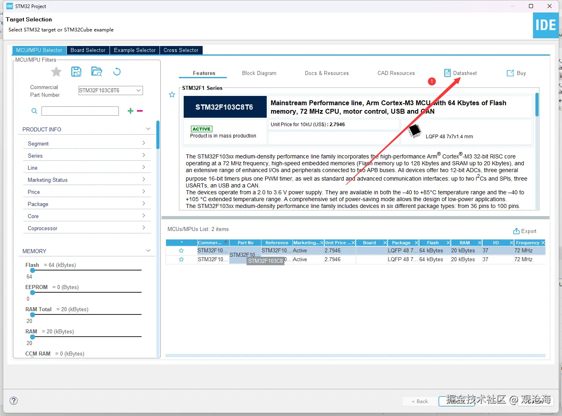Sort by the Commercial column header
The image size is (562, 416).
pyautogui.click(x=213, y=243)
